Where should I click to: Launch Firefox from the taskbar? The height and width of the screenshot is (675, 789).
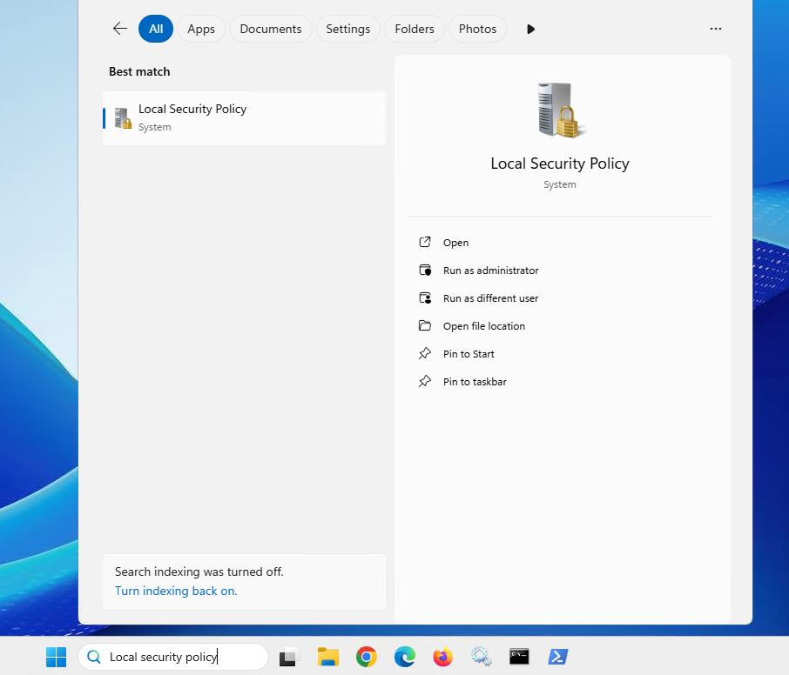(x=443, y=658)
